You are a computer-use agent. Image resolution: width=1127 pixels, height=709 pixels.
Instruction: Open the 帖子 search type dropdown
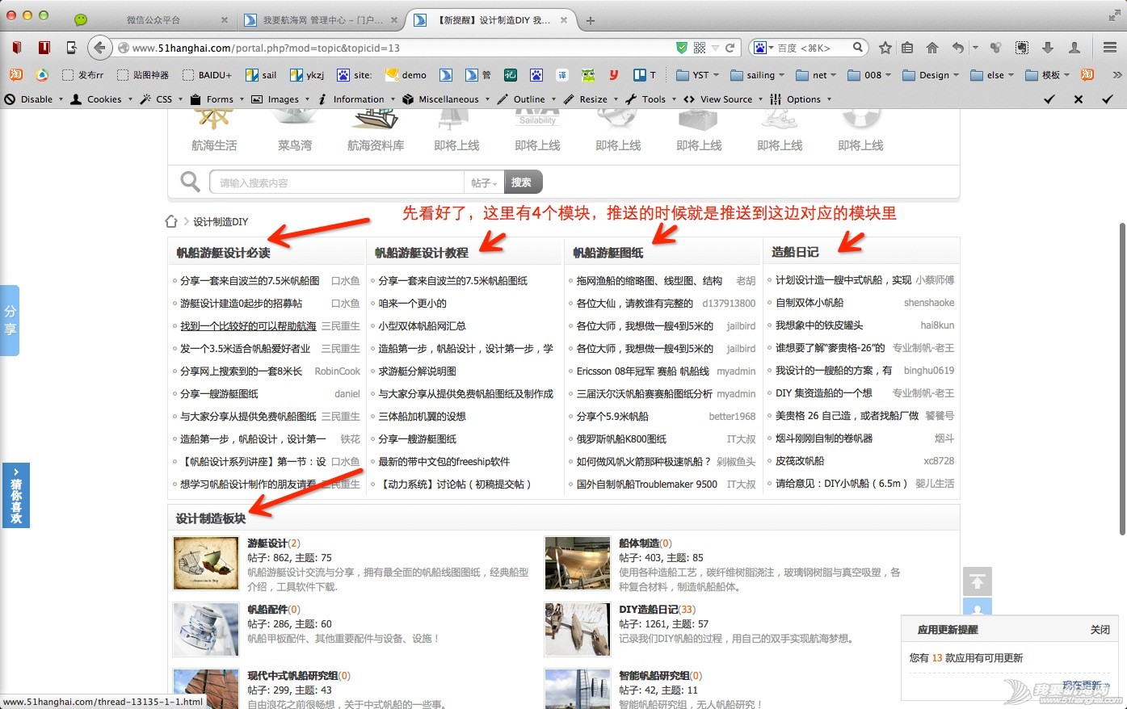click(x=484, y=182)
